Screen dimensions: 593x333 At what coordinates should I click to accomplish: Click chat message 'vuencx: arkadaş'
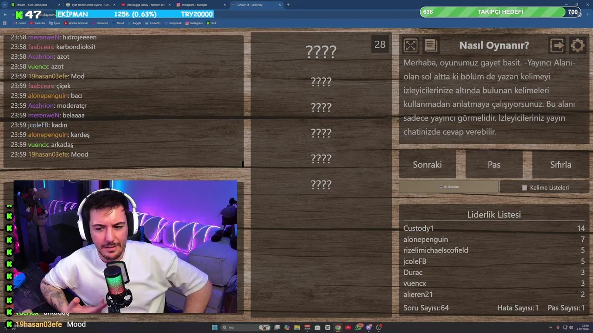pos(42,144)
